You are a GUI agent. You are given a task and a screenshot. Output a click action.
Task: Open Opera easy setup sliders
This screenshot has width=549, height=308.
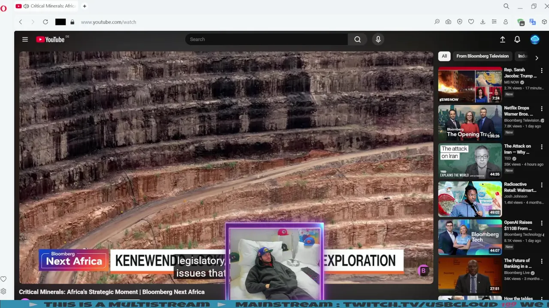tap(494, 22)
